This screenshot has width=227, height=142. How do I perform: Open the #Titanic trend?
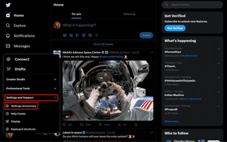click(170, 66)
